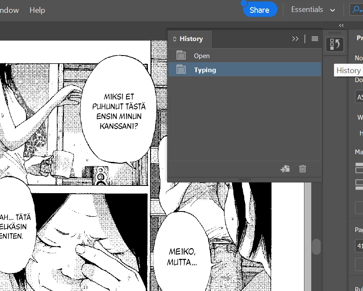Click the History panel dock icon
Screen dimensions: 363x291
point(335,44)
